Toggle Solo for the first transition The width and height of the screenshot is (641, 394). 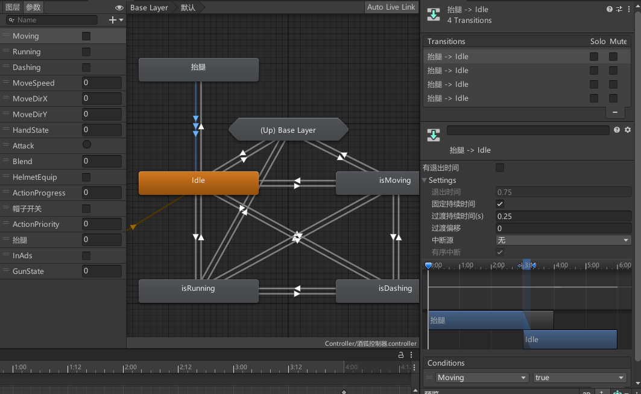[594, 57]
